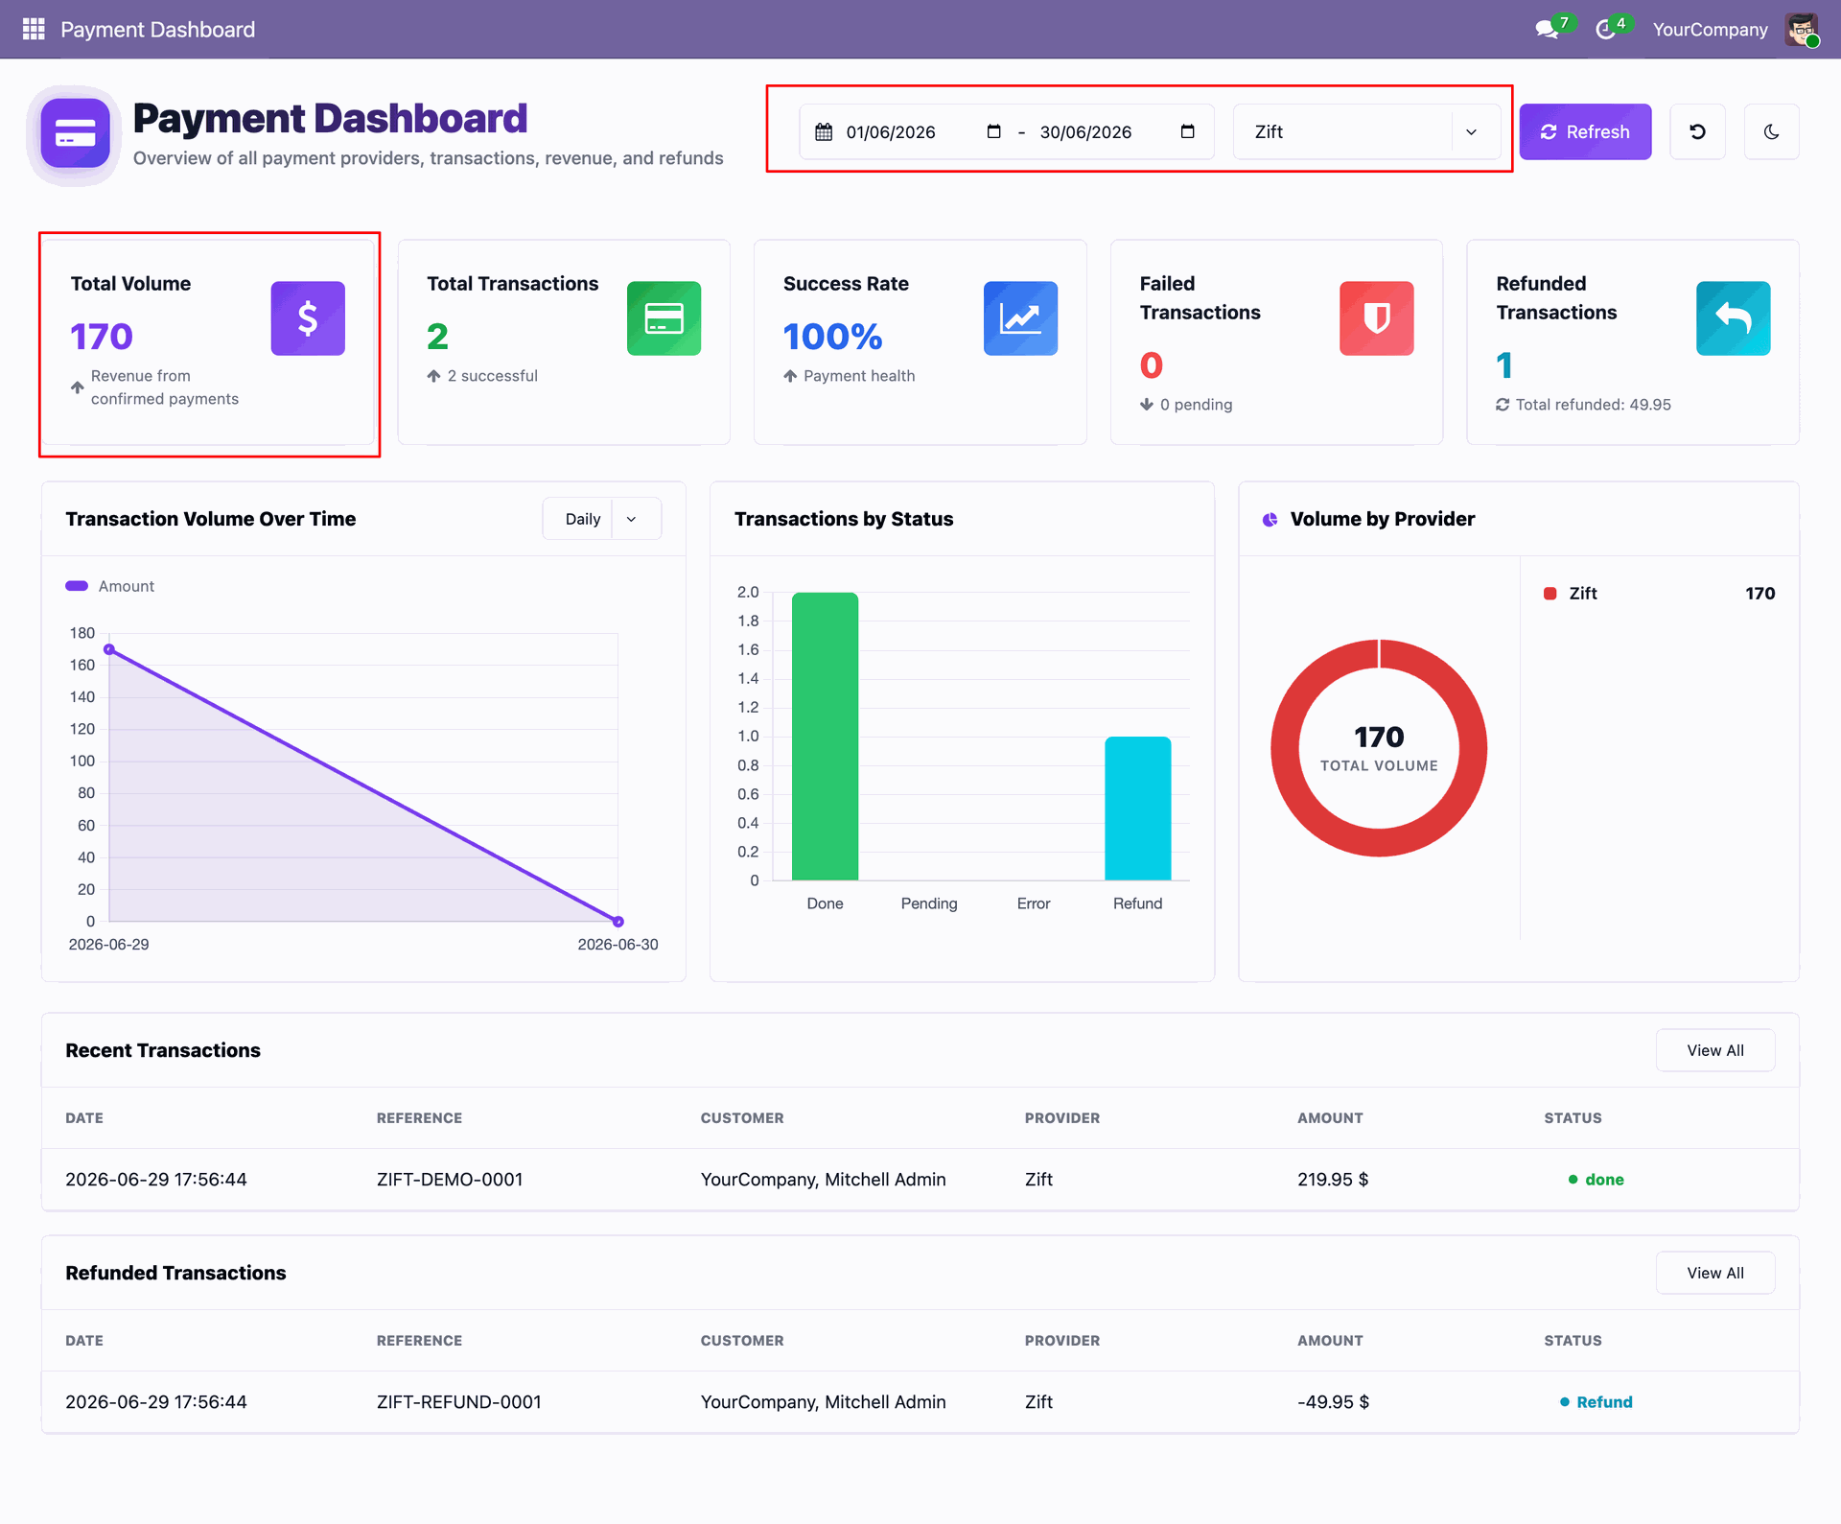Open the apps grid menu icon

click(34, 29)
